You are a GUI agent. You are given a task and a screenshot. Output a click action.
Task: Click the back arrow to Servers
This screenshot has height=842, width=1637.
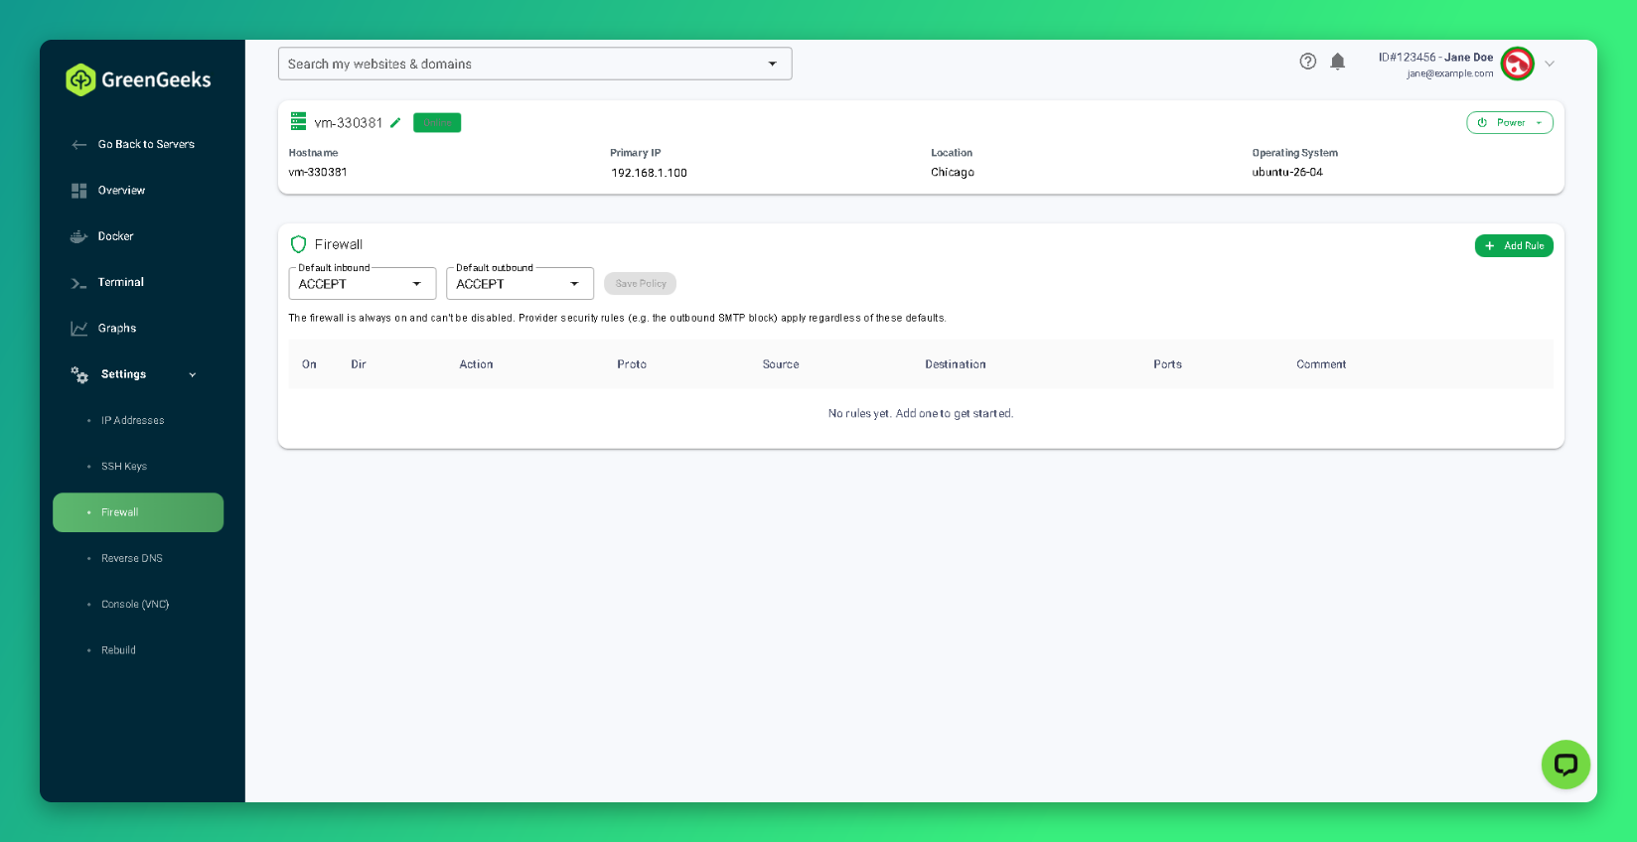tap(79, 145)
